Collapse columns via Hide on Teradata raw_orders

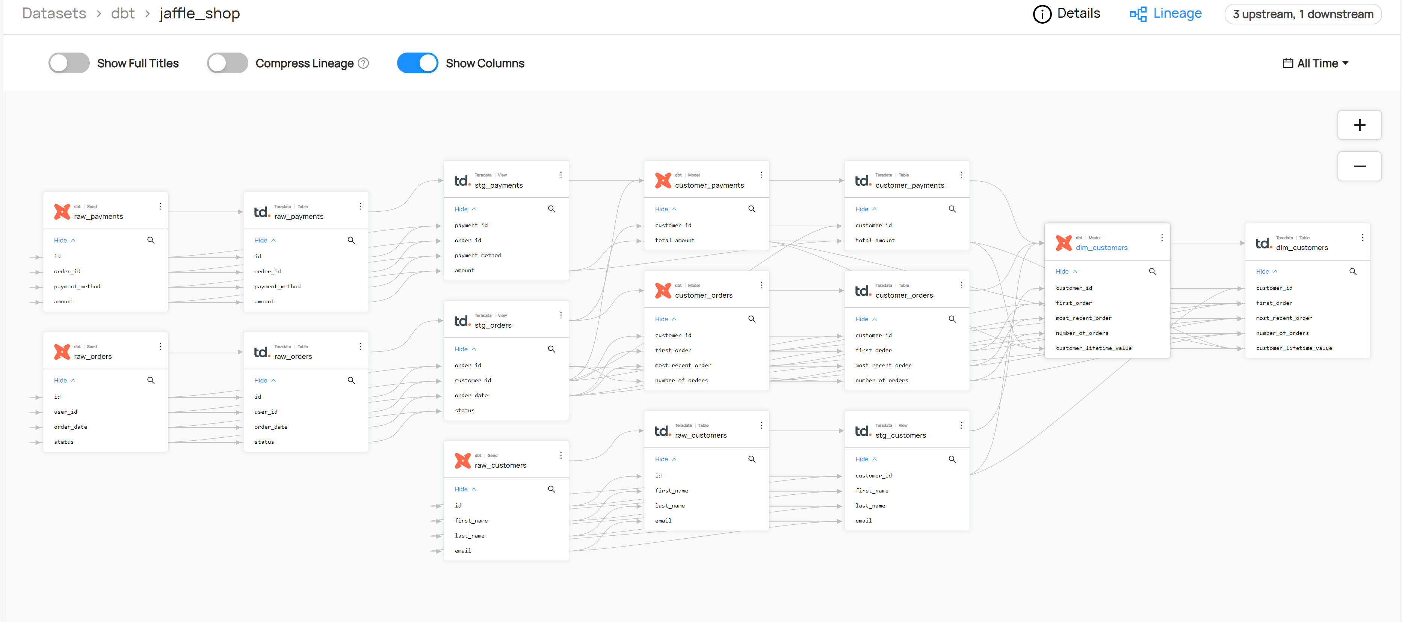265,381
